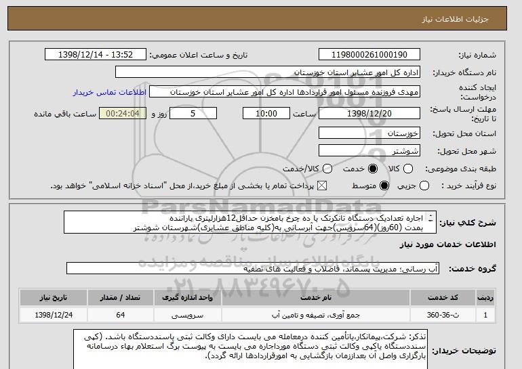
Task: Click the delivery province field خوزستان
Action: (x=369, y=133)
